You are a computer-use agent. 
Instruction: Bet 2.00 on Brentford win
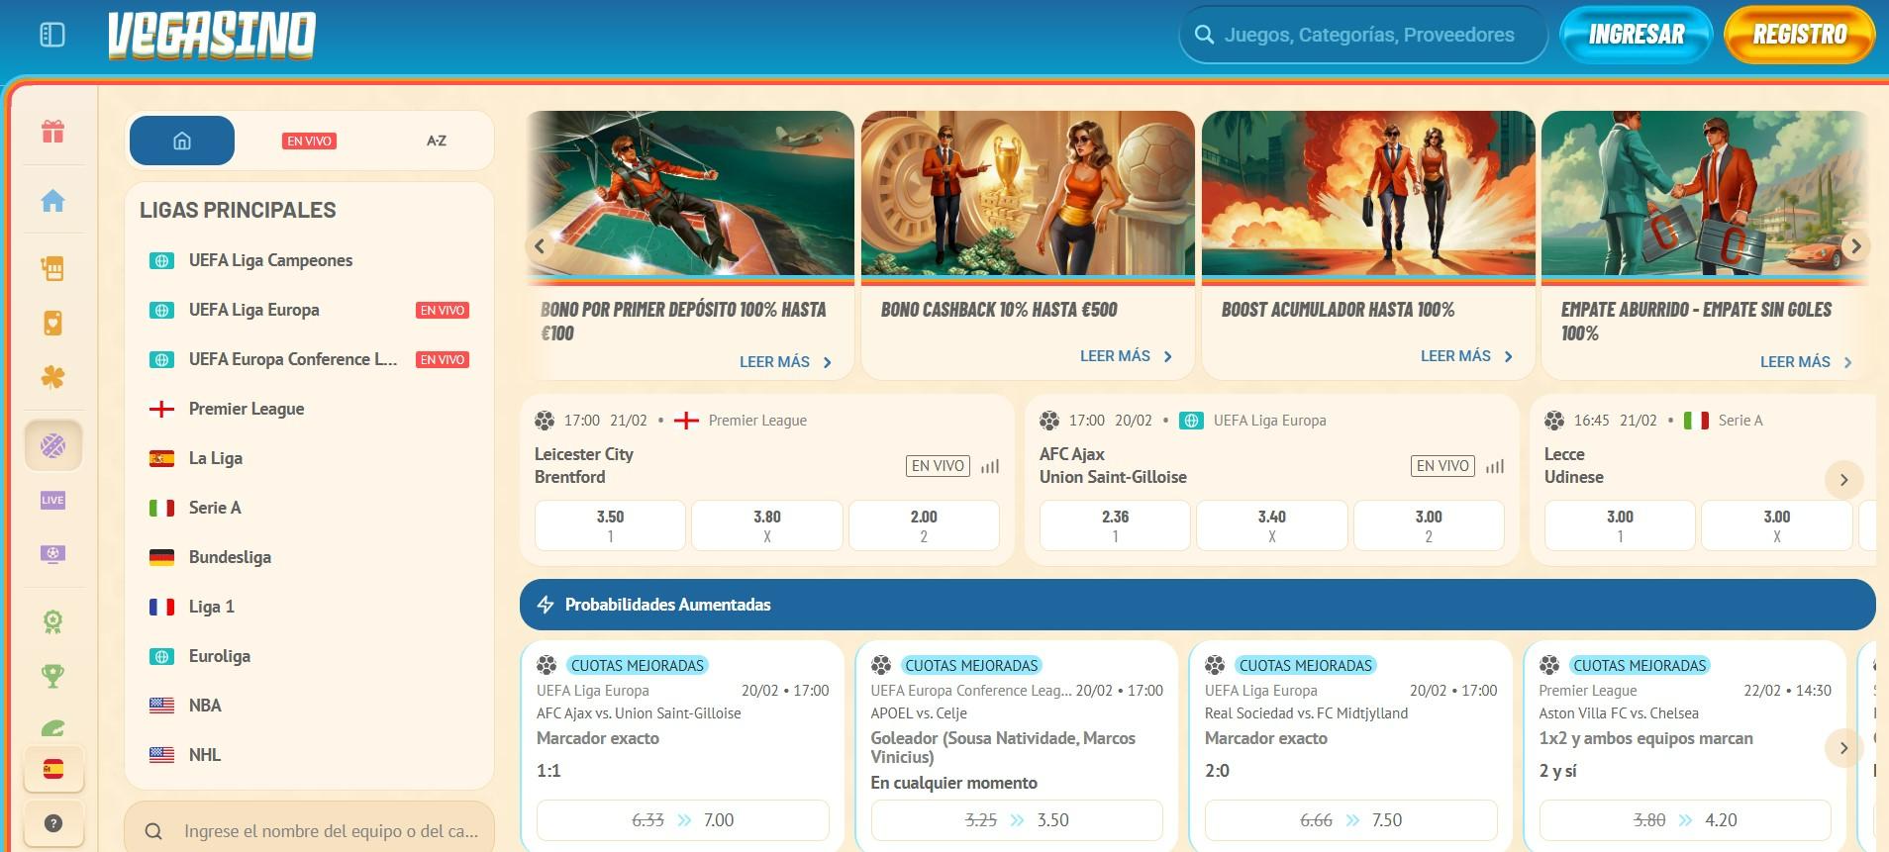(924, 525)
